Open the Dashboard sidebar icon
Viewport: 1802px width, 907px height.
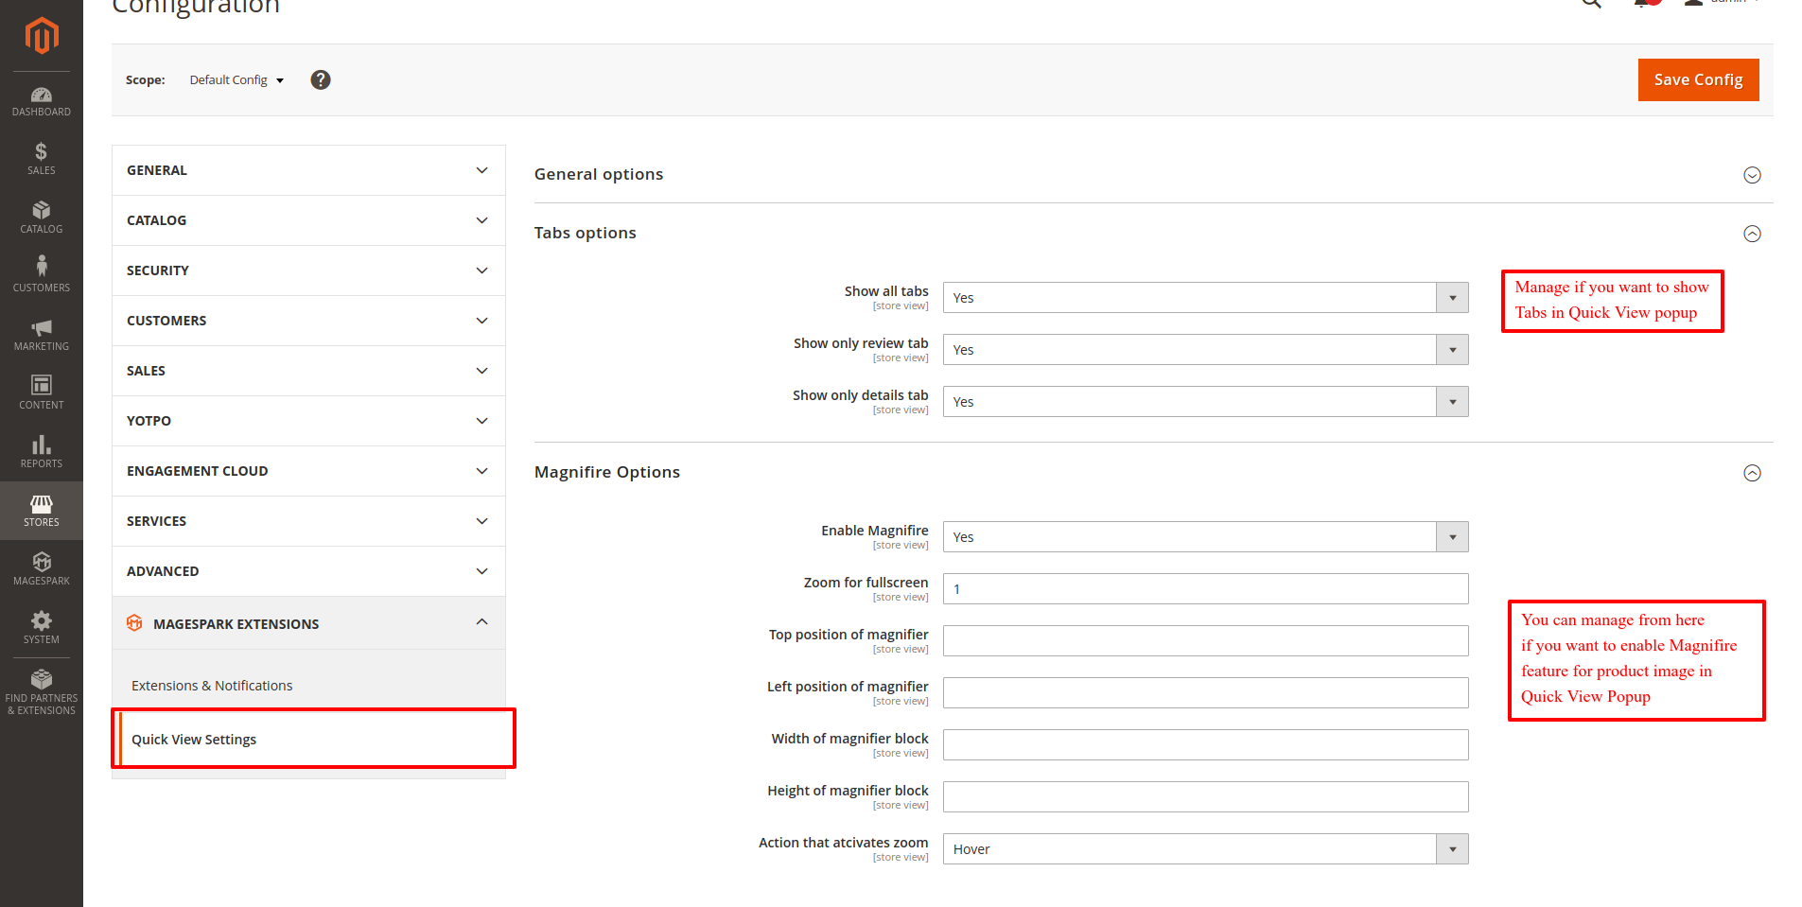42,101
